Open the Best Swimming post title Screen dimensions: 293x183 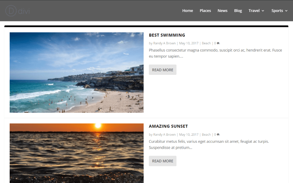[x=167, y=35]
